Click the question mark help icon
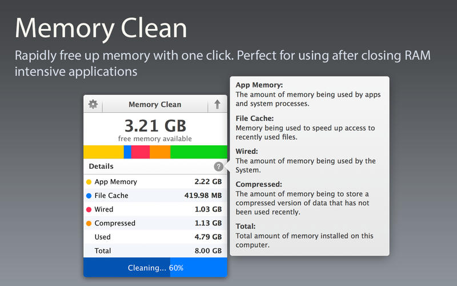Image resolution: width=457 pixels, height=286 pixels. click(x=218, y=166)
